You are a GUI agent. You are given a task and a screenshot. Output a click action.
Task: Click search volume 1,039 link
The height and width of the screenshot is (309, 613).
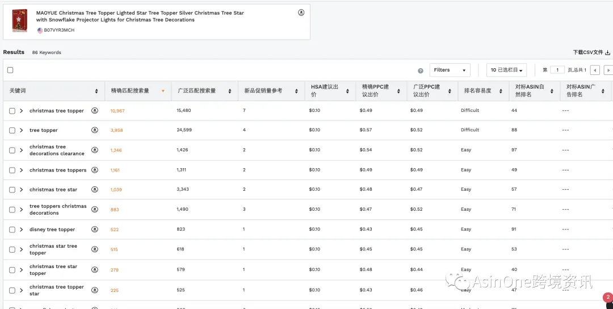tap(116, 190)
